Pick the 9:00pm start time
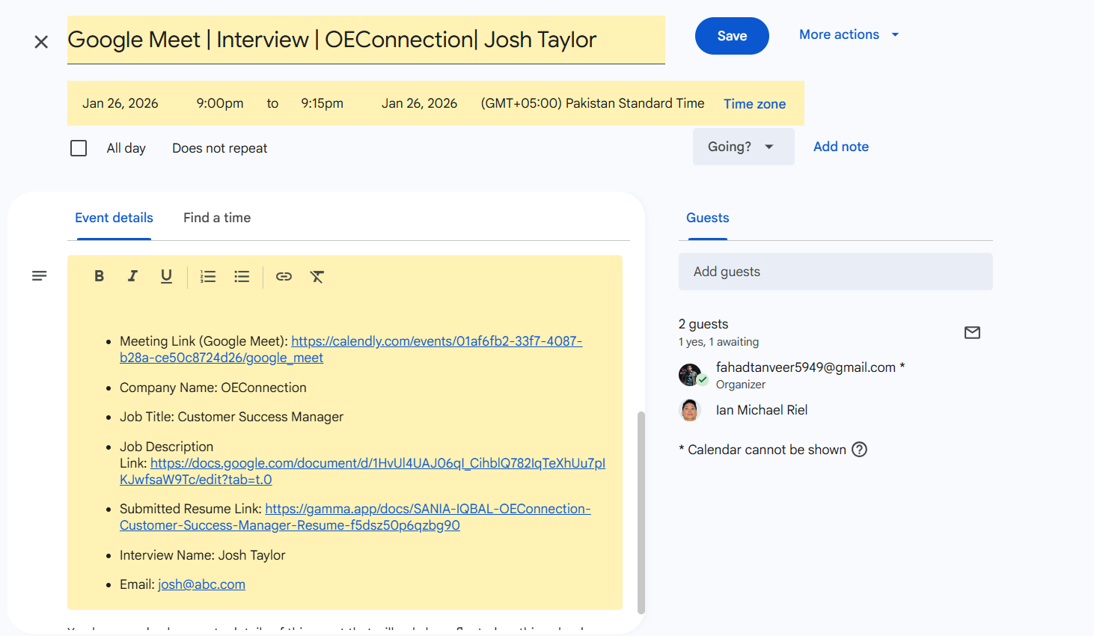 [x=220, y=103]
